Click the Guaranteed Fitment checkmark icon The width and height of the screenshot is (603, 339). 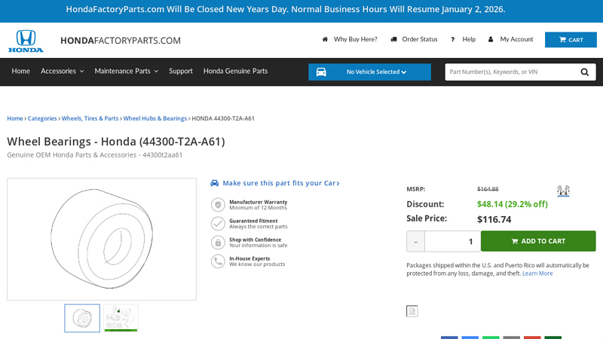coord(218,223)
